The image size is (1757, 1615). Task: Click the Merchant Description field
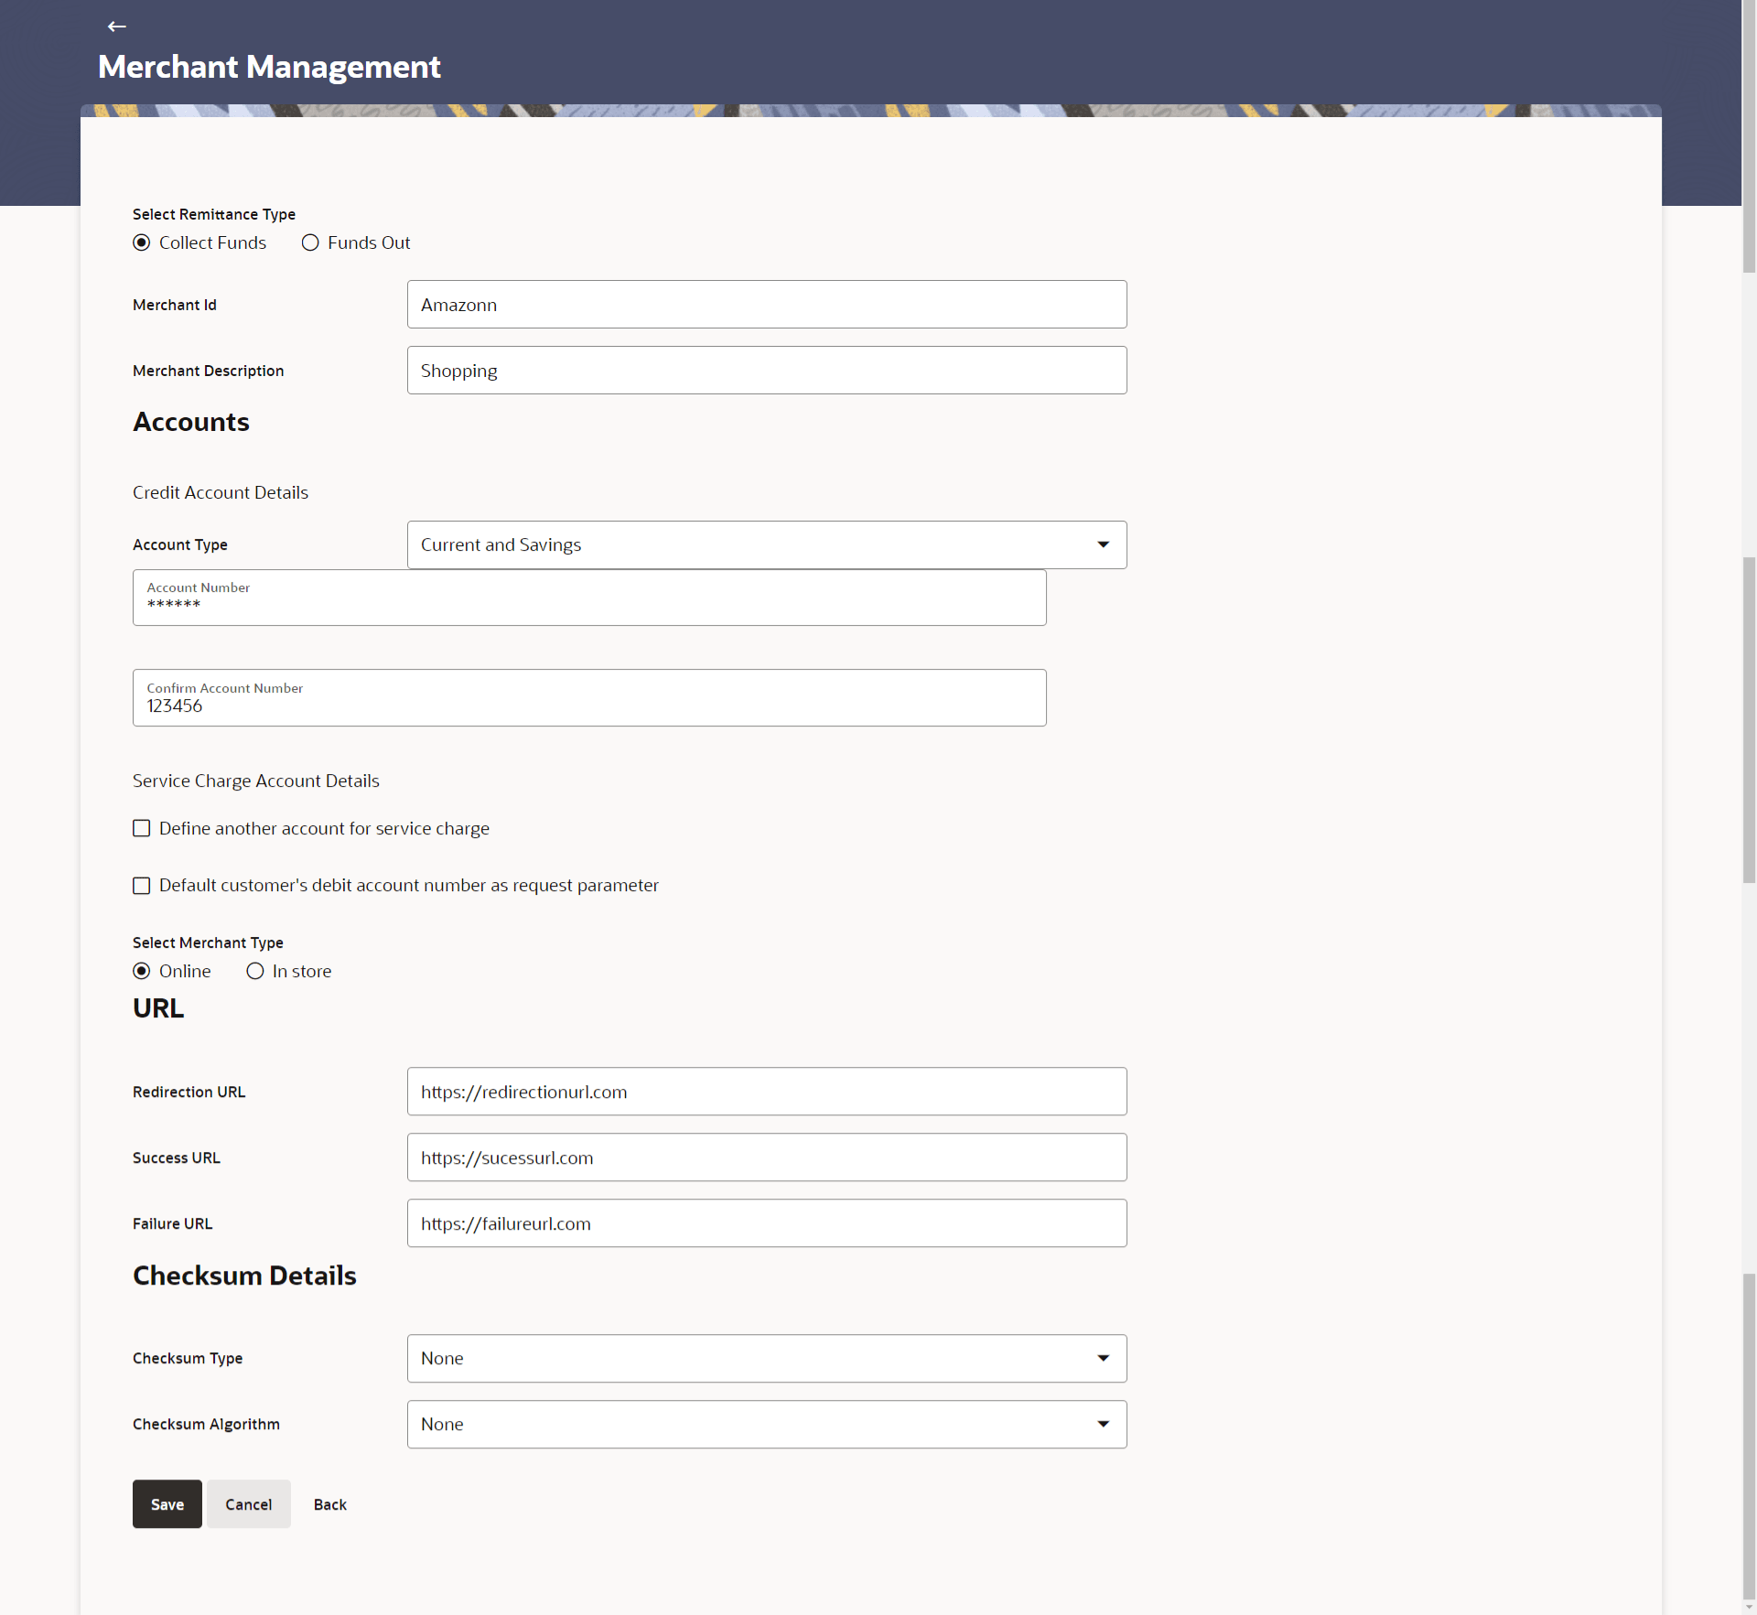coord(766,371)
